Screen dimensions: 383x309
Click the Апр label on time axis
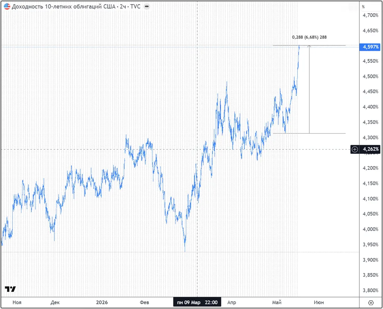pos(232,302)
